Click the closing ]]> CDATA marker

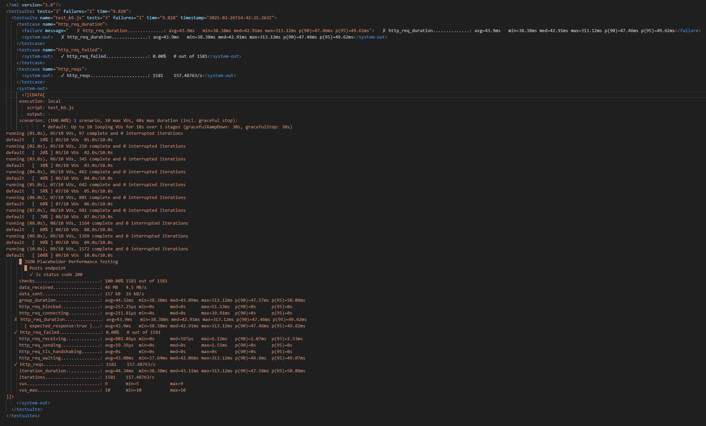(10, 396)
